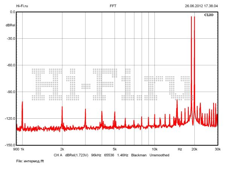This screenshot has width=226, height=169.
Task: Click the -120.0 y-axis label
Action: (x=10, y=119)
